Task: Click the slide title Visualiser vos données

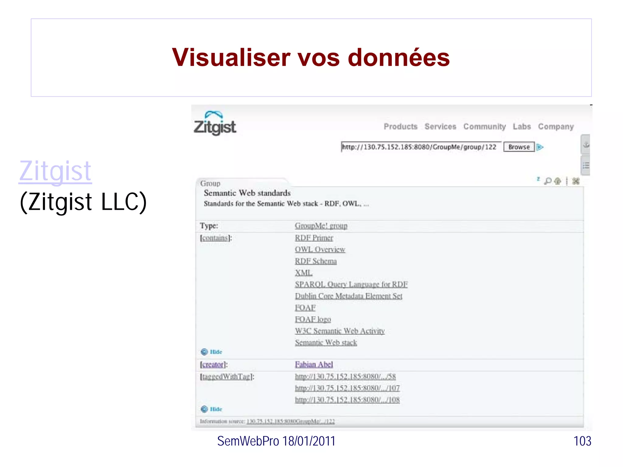Action: pos(311,57)
